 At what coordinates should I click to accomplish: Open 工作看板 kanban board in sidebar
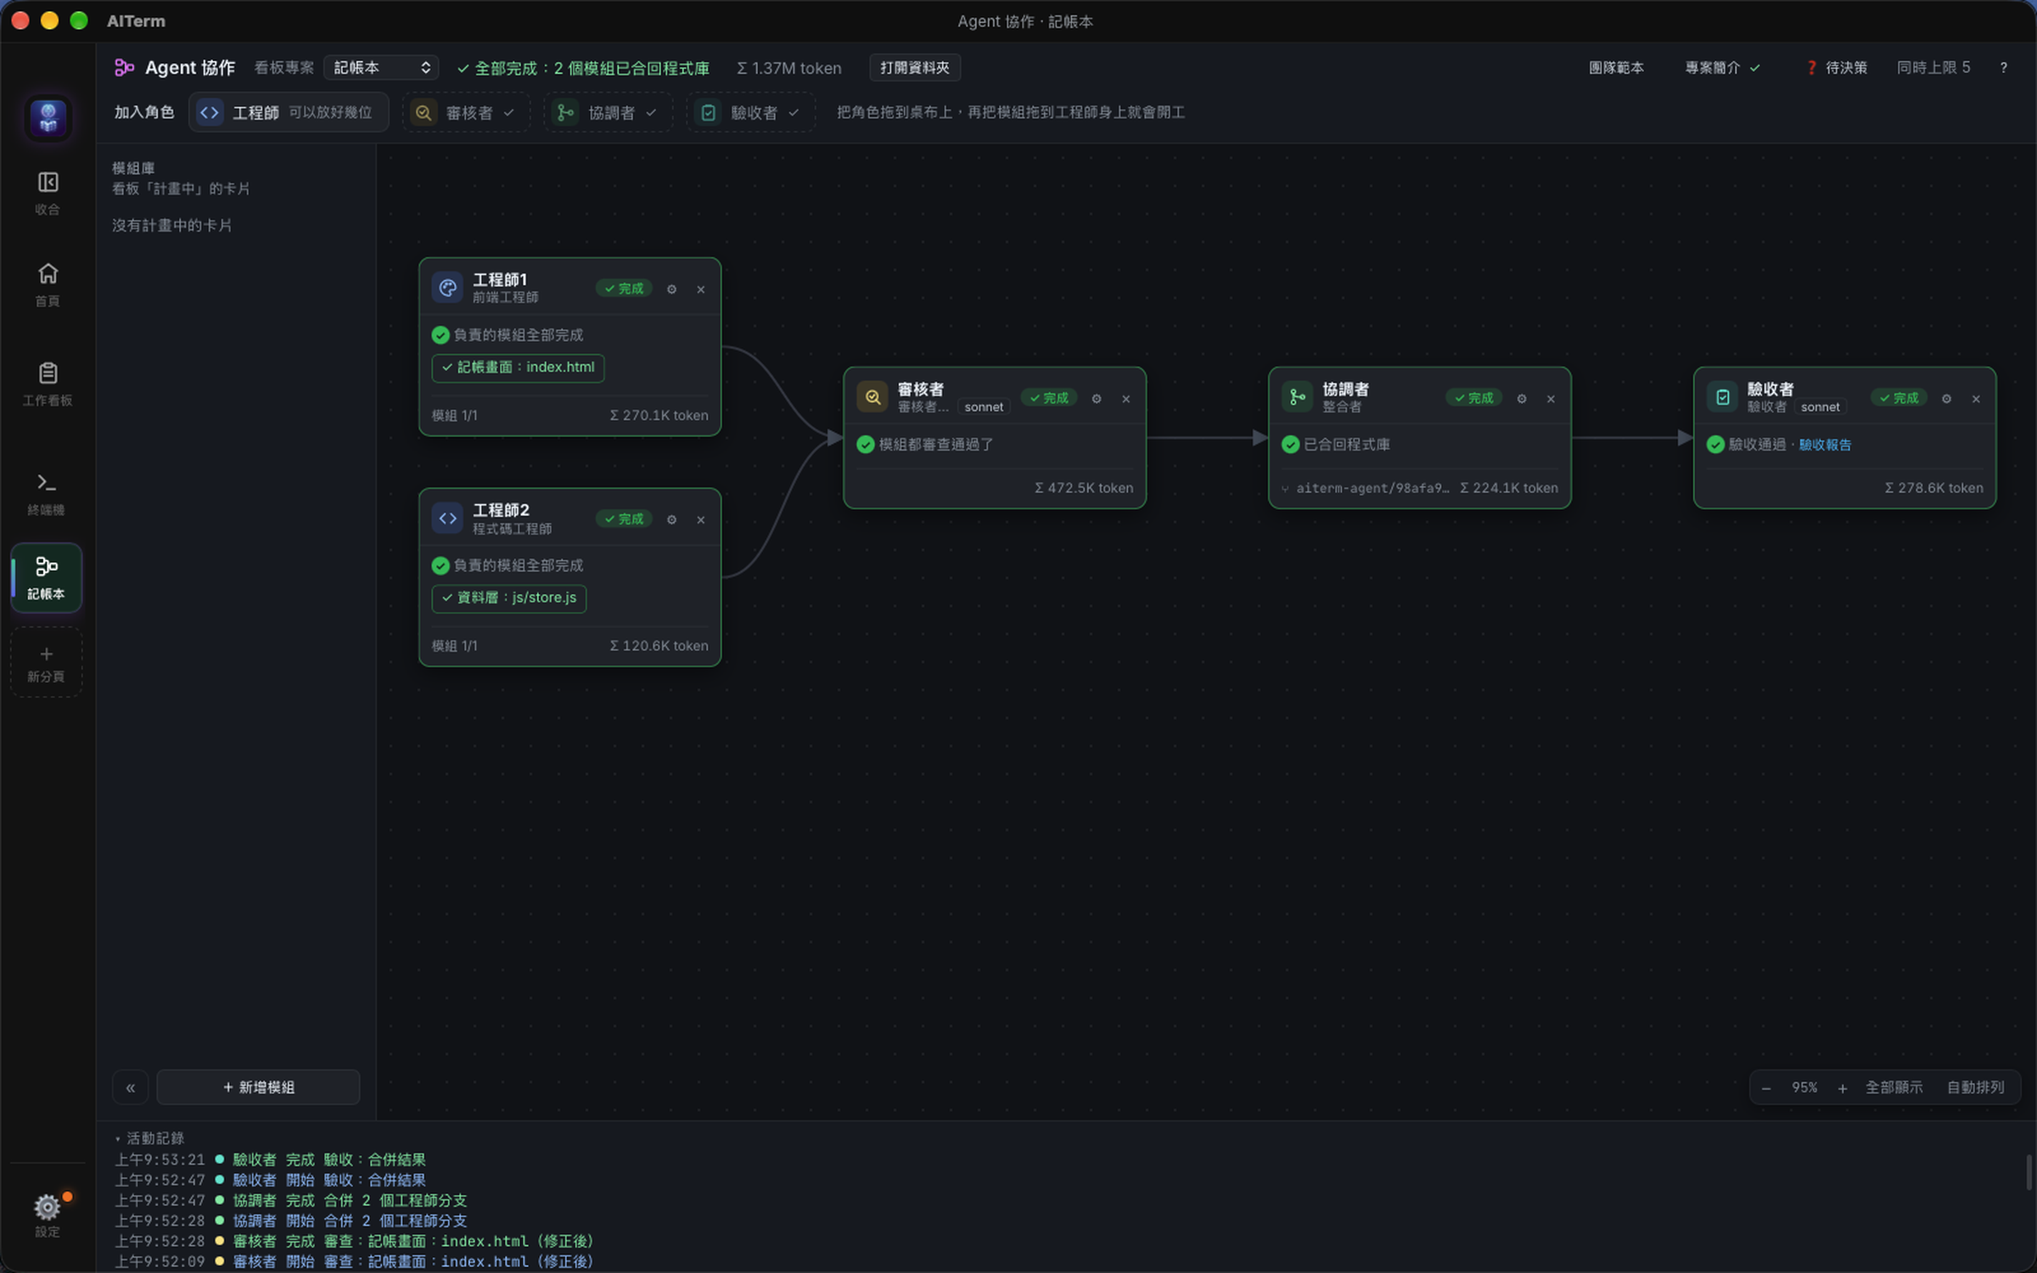(48, 384)
